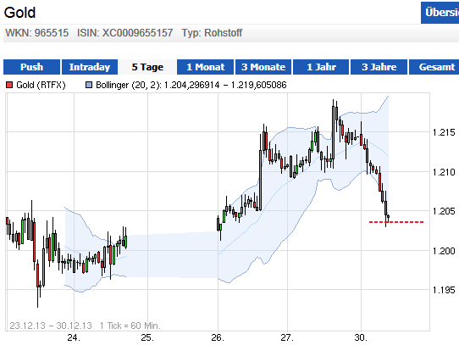Viewport: 459px width, 345px height.
Task: Click the 1.205 price axis label
Action: click(444, 211)
